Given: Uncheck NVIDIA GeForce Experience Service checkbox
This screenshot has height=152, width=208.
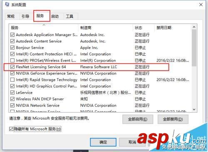Looking at the screenshot, I should coord(12,73).
